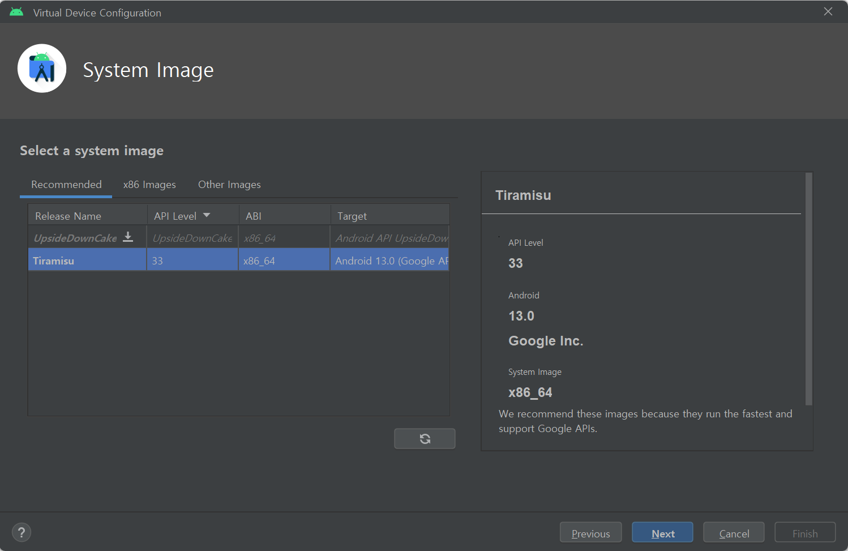The height and width of the screenshot is (551, 848).
Task: Switch to Recommended tab
Action: (x=66, y=185)
